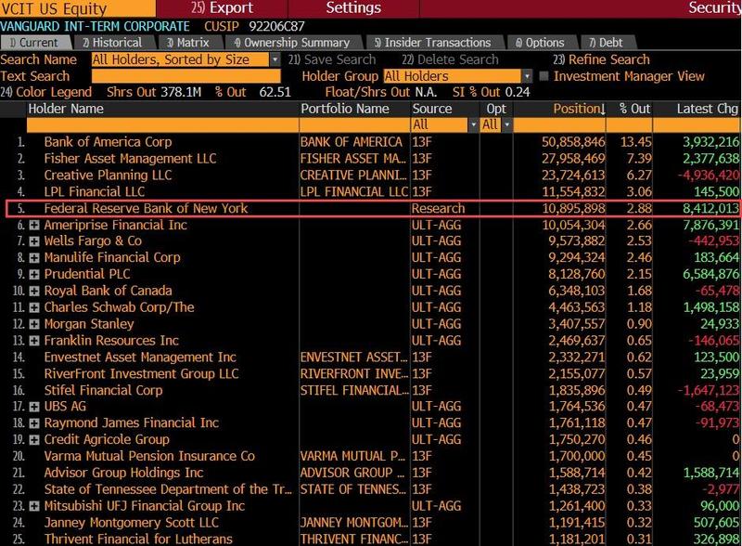Open the Holder Group dropdown
Image resolution: width=742 pixels, height=546 pixels.
pos(527,76)
